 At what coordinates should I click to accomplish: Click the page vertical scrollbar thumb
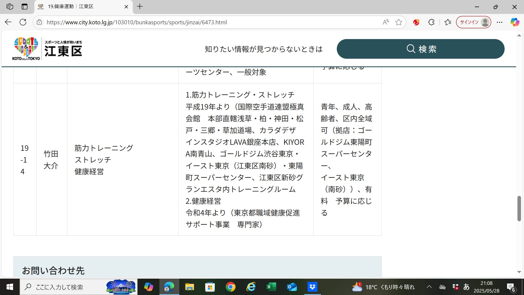(x=519, y=208)
